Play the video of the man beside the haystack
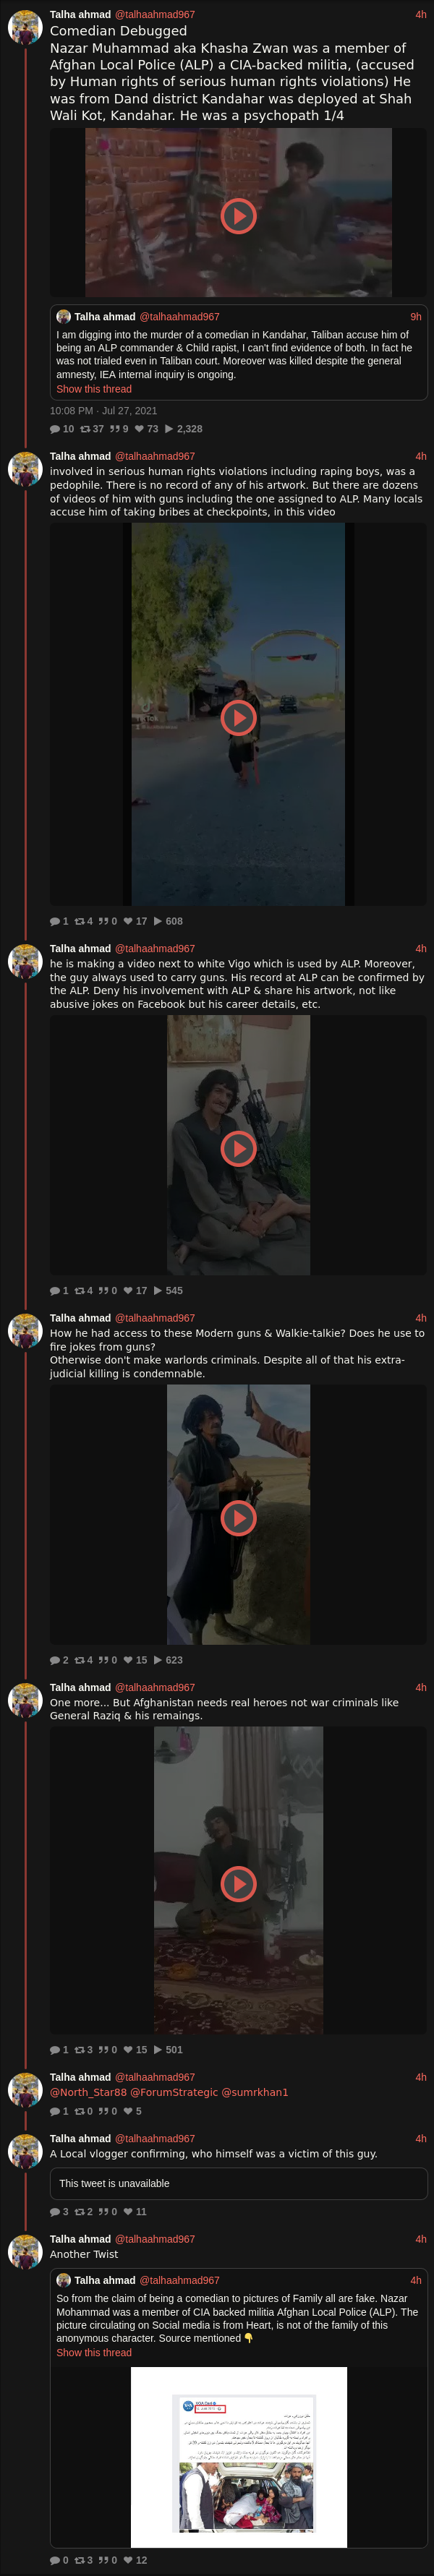 click(238, 1518)
